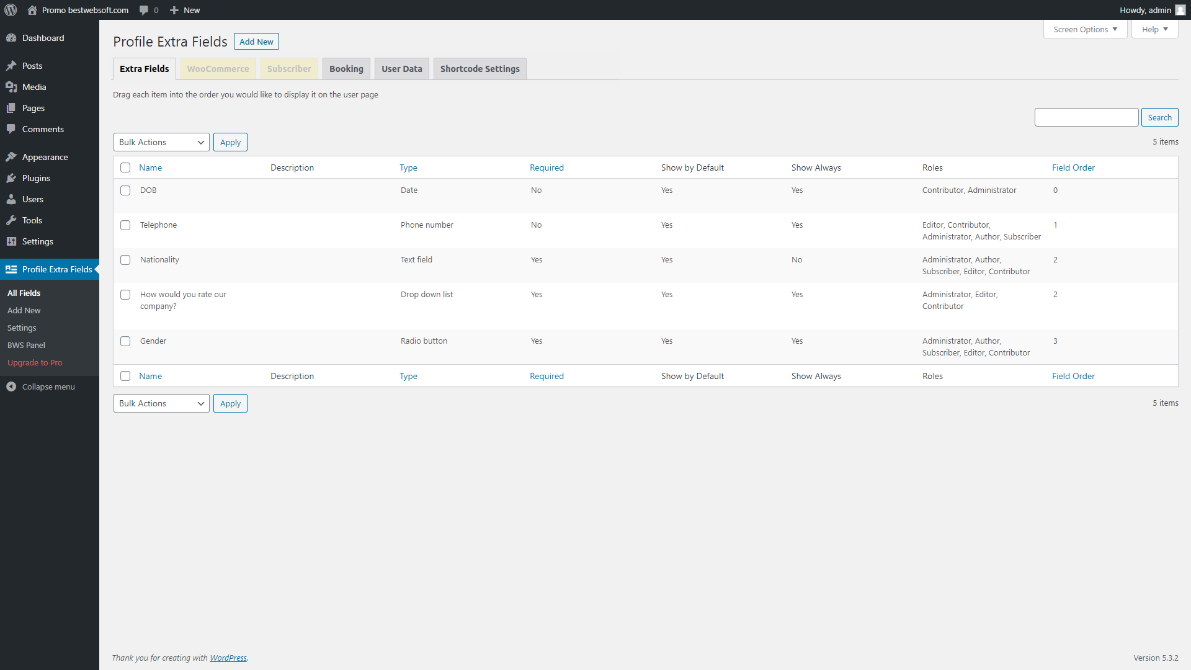Open the Shortcode Settings tab
The height and width of the screenshot is (670, 1191).
480,68
